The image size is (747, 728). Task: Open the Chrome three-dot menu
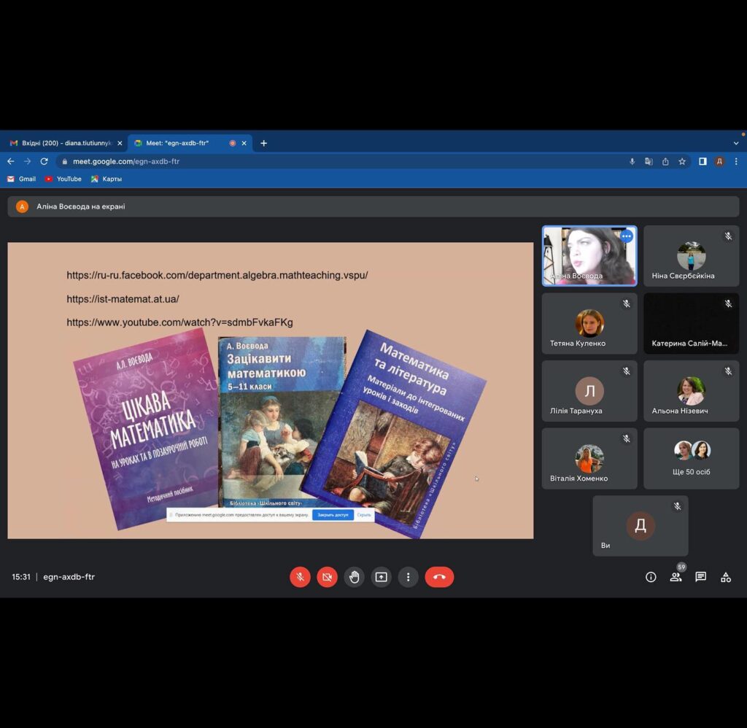click(x=736, y=161)
